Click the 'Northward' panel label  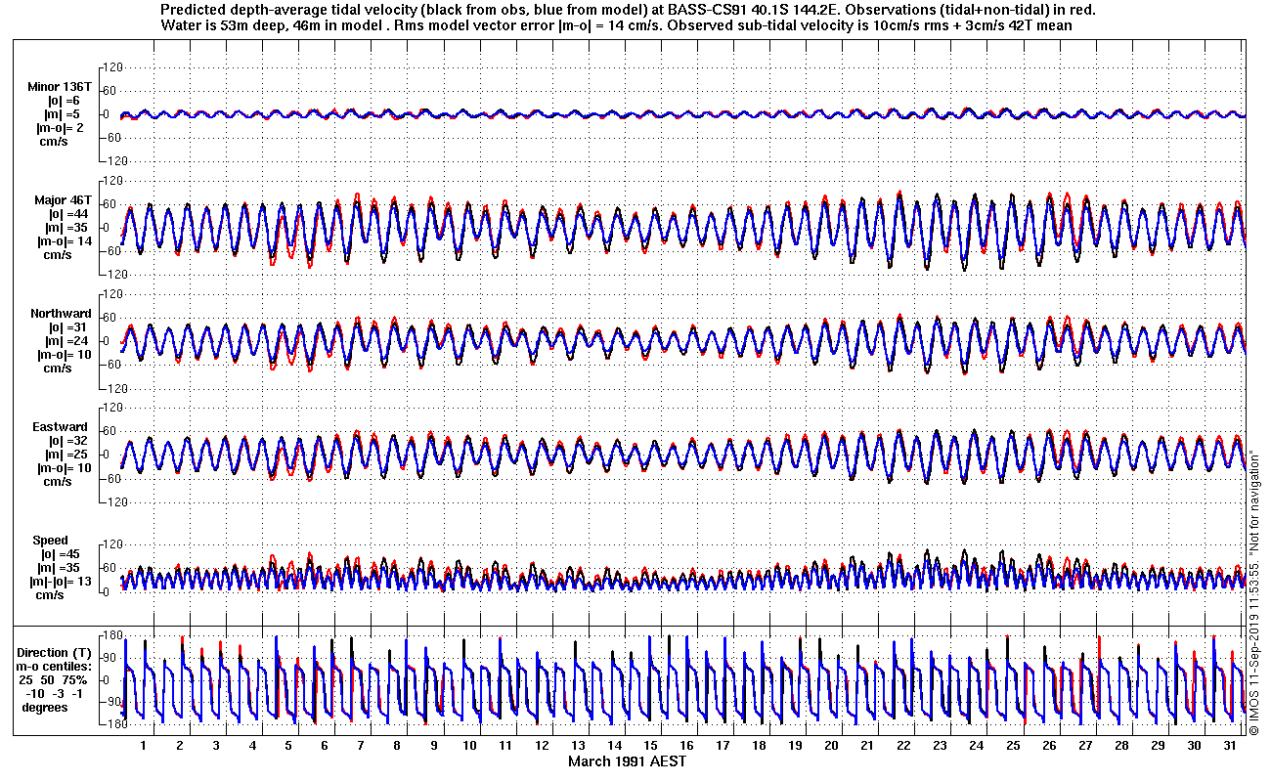click(60, 314)
